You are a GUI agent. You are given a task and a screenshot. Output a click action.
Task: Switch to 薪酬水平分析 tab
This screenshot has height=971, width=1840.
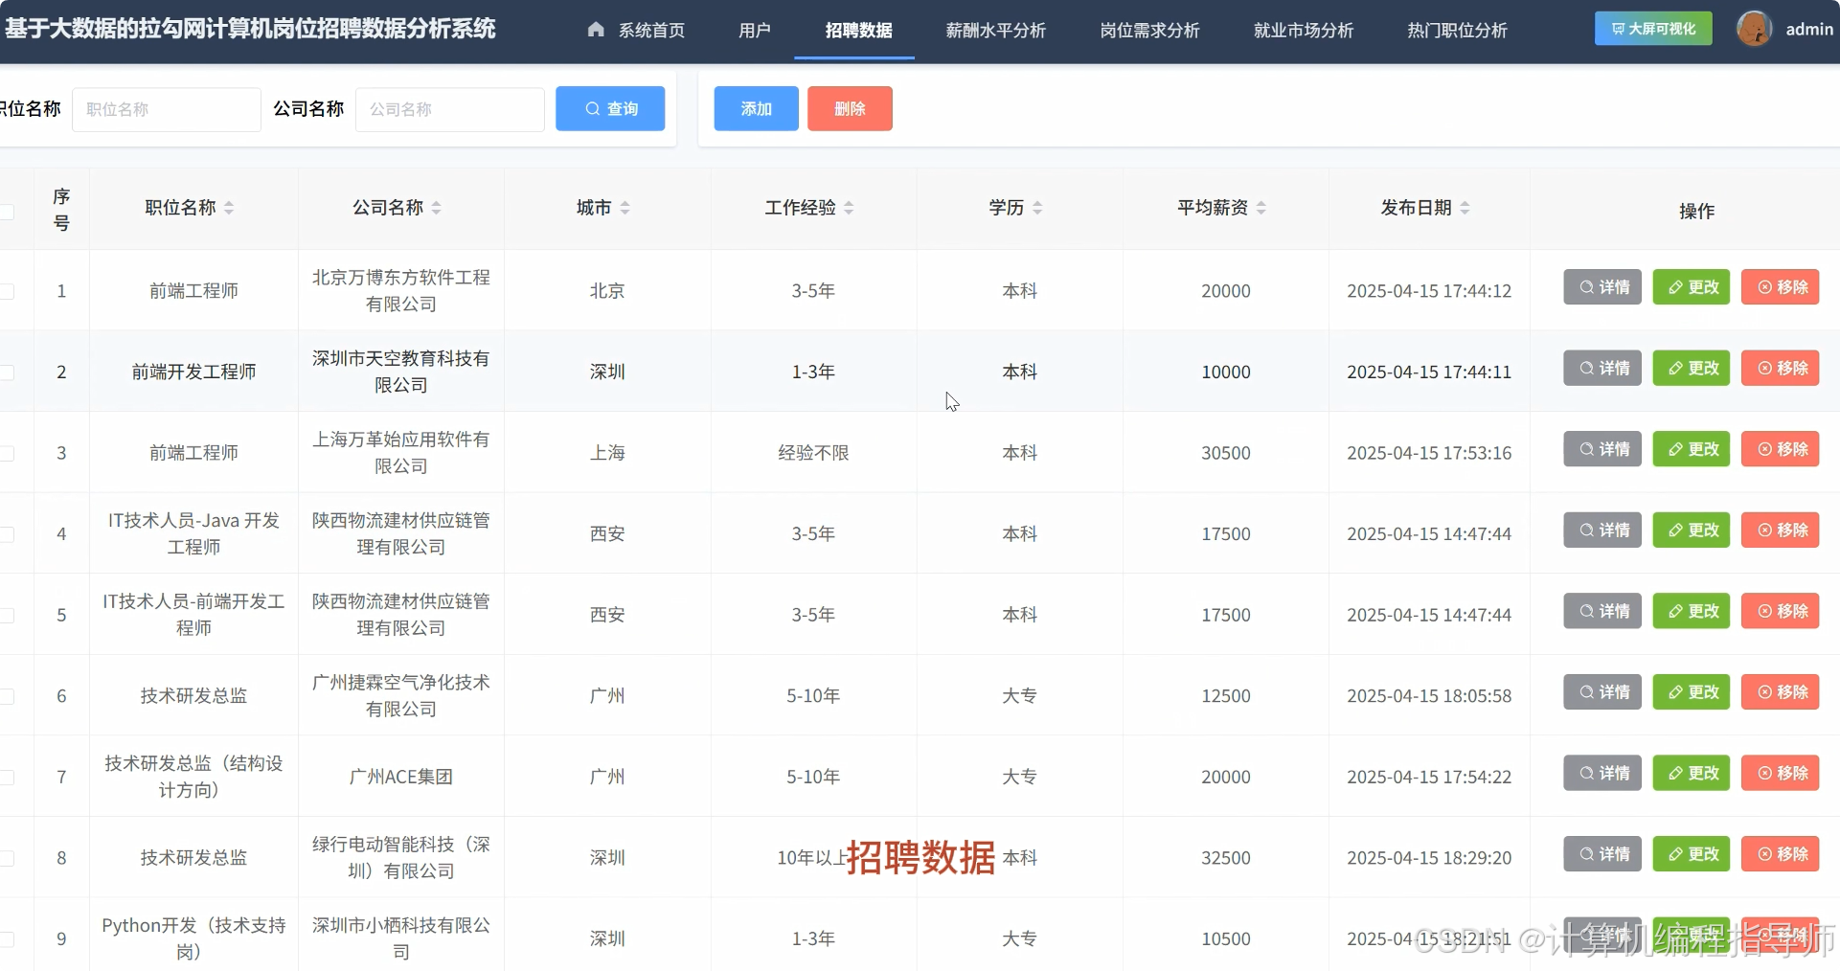(x=996, y=30)
